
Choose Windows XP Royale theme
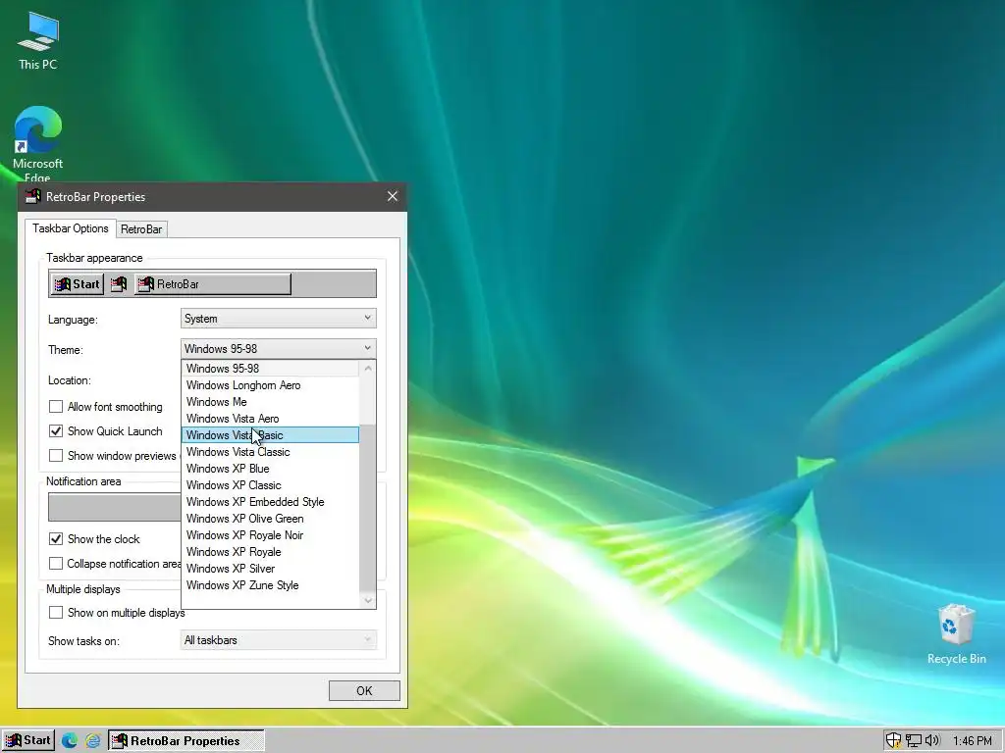[270, 551]
